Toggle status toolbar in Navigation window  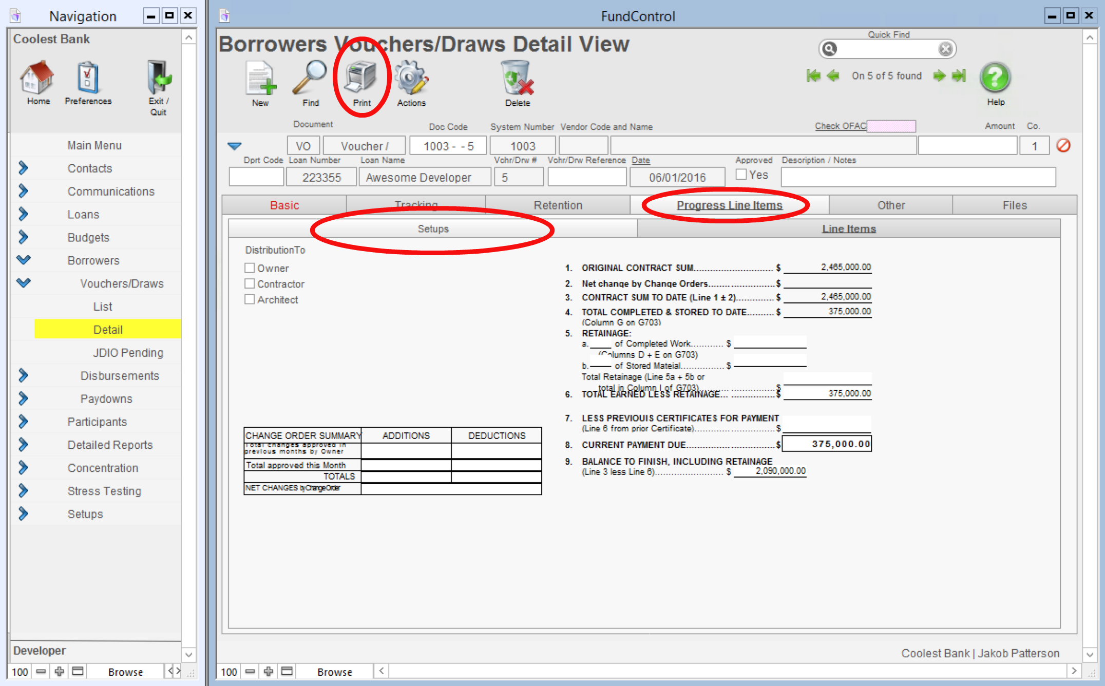tap(78, 671)
